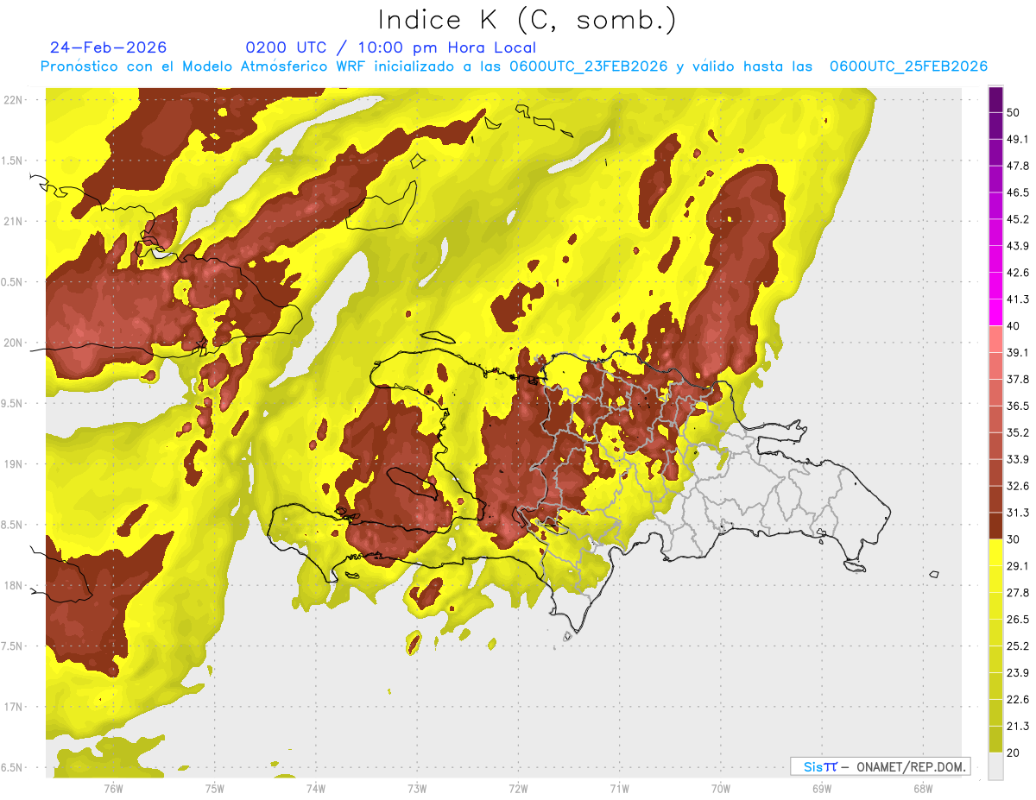This screenshot has height=800, width=1036.
Task: Click the date label "24-Feb-2026"
Action: pos(109,47)
